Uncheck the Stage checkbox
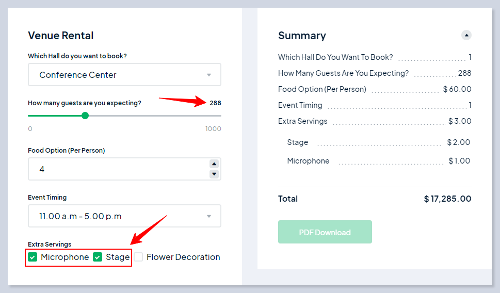The width and height of the screenshot is (500, 293). [98, 257]
